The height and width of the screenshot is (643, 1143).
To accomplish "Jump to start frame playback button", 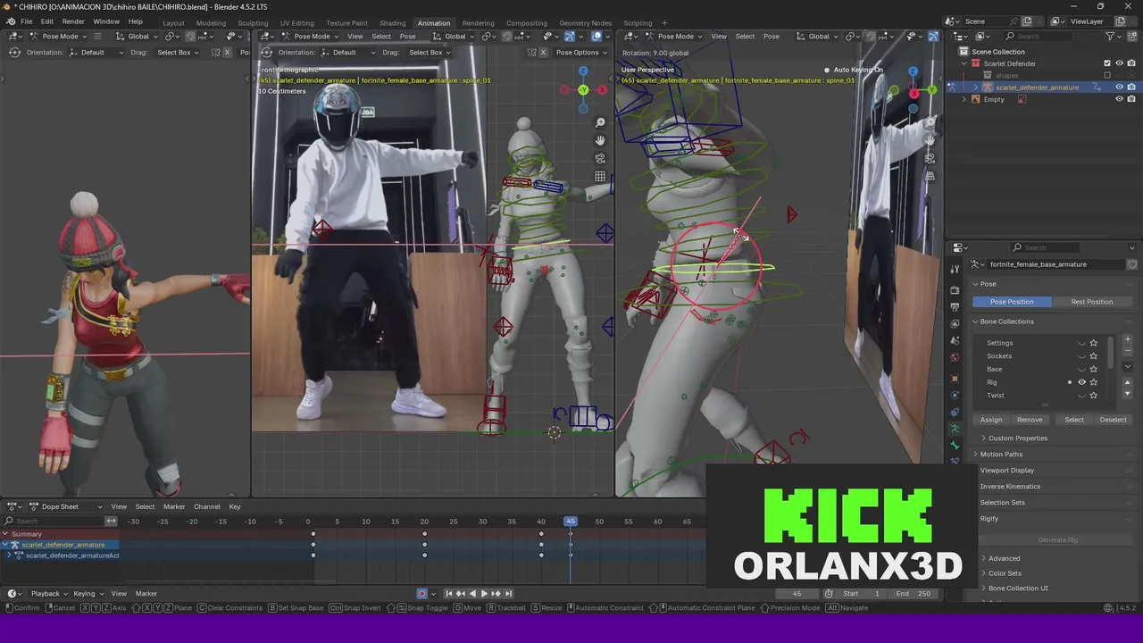I will (x=449, y=593).
